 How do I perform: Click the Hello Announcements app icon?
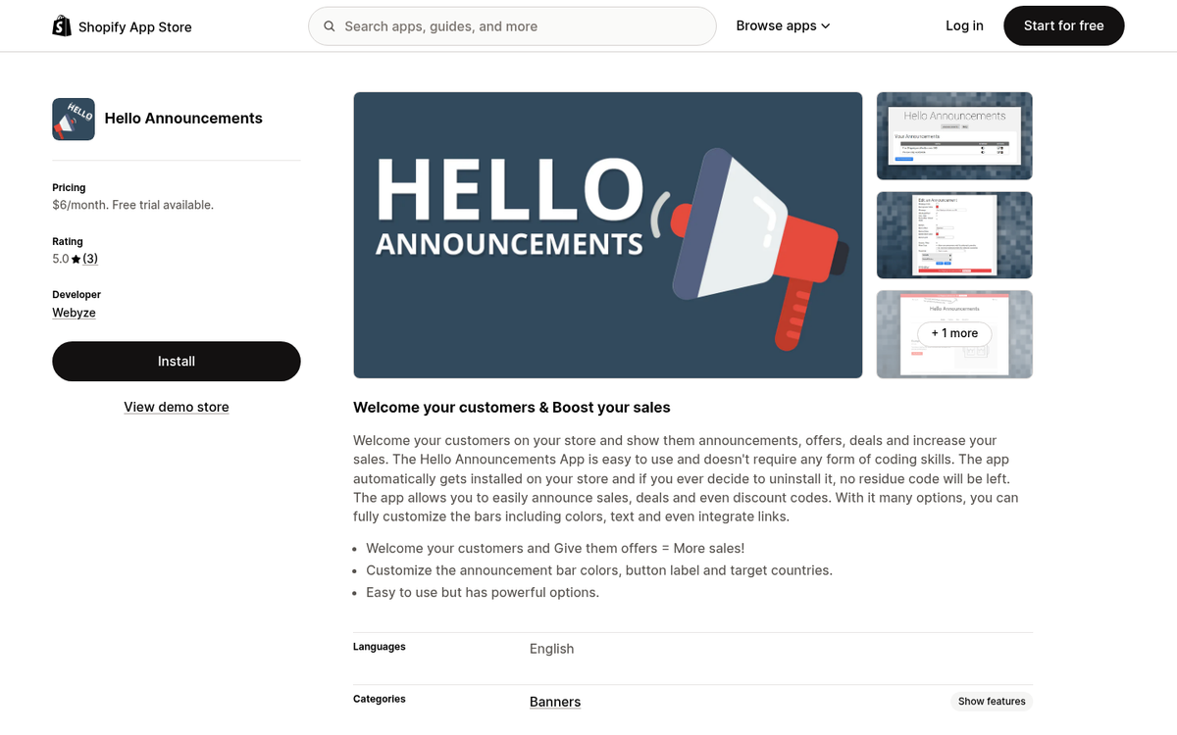[x=73, y=119]
